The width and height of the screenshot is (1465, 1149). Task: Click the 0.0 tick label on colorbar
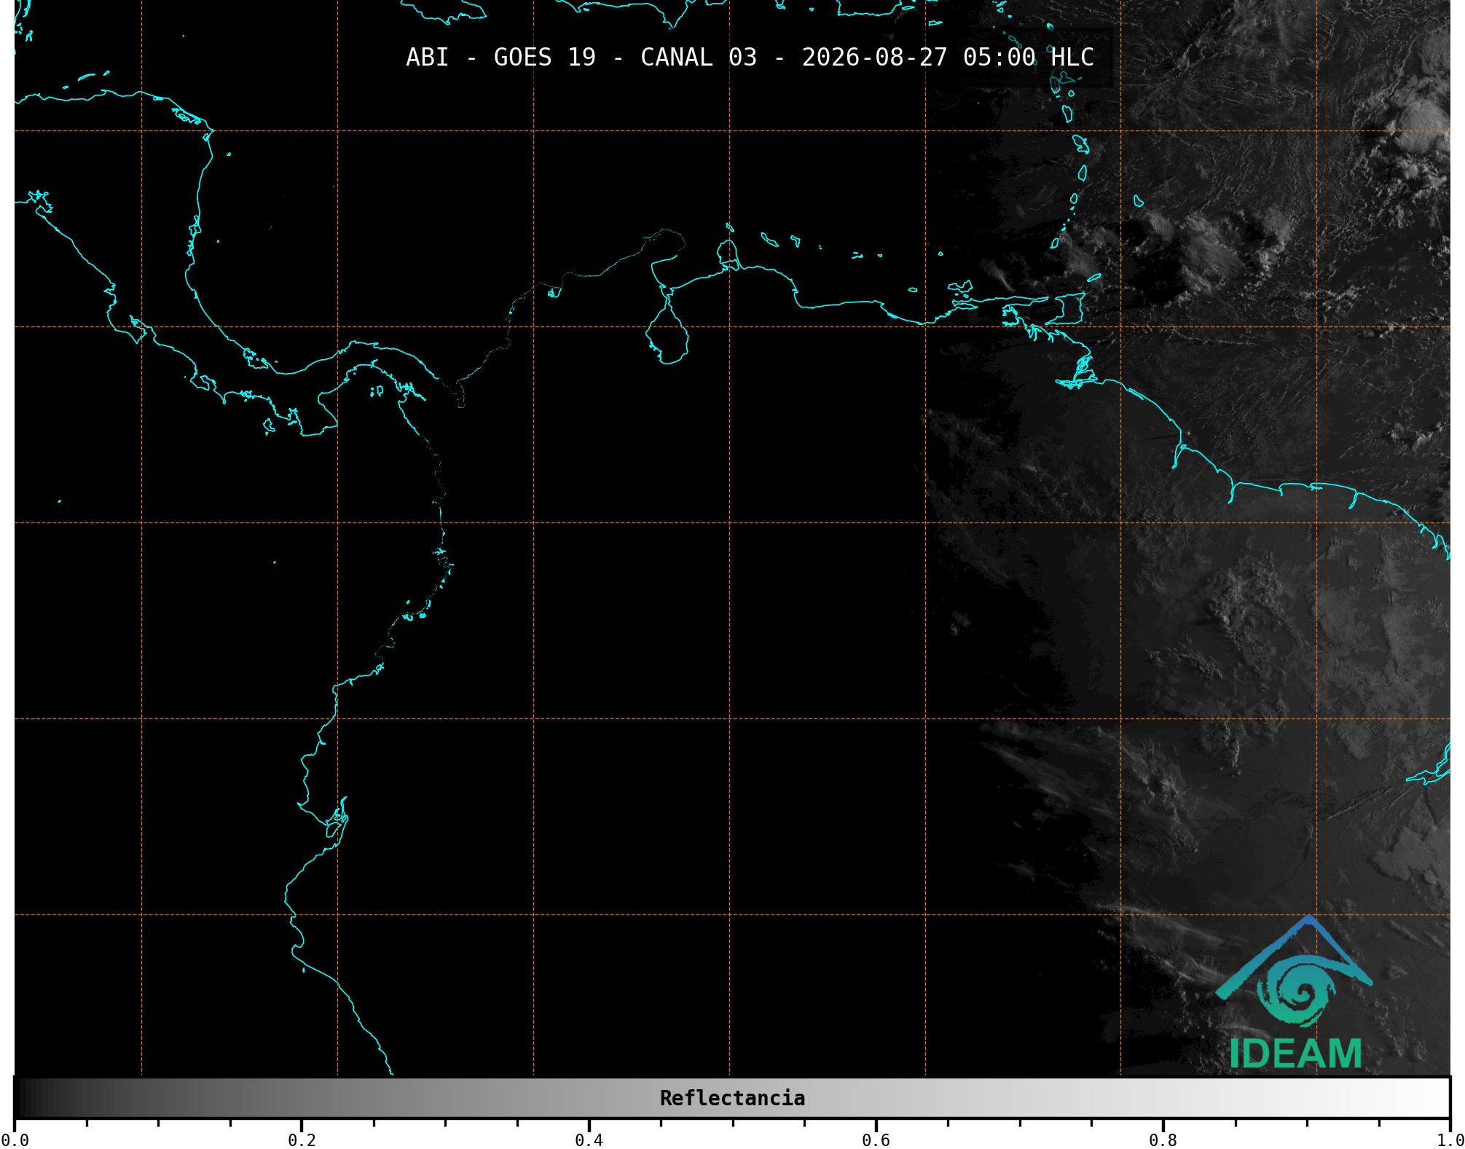pyautogui.click(x=15, y=1140)
